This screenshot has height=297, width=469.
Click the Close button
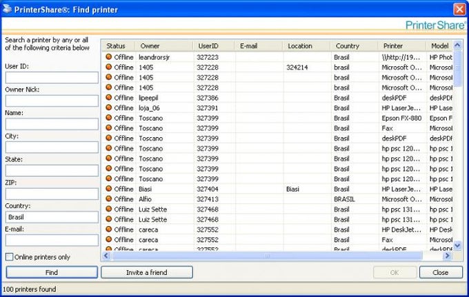[x=441, y=272]
